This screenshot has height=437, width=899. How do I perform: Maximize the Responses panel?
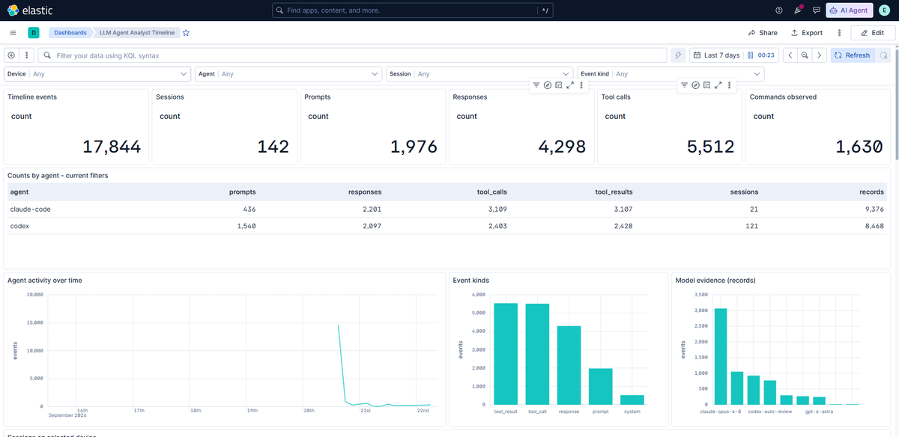tap(570, 85)
